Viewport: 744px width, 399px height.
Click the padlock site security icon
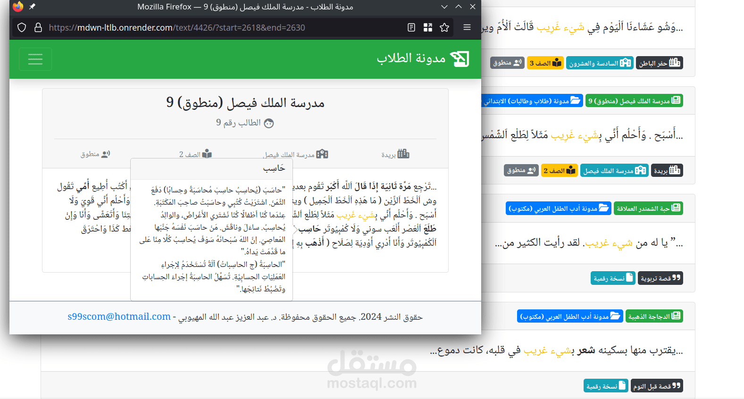tap(38, 27)
